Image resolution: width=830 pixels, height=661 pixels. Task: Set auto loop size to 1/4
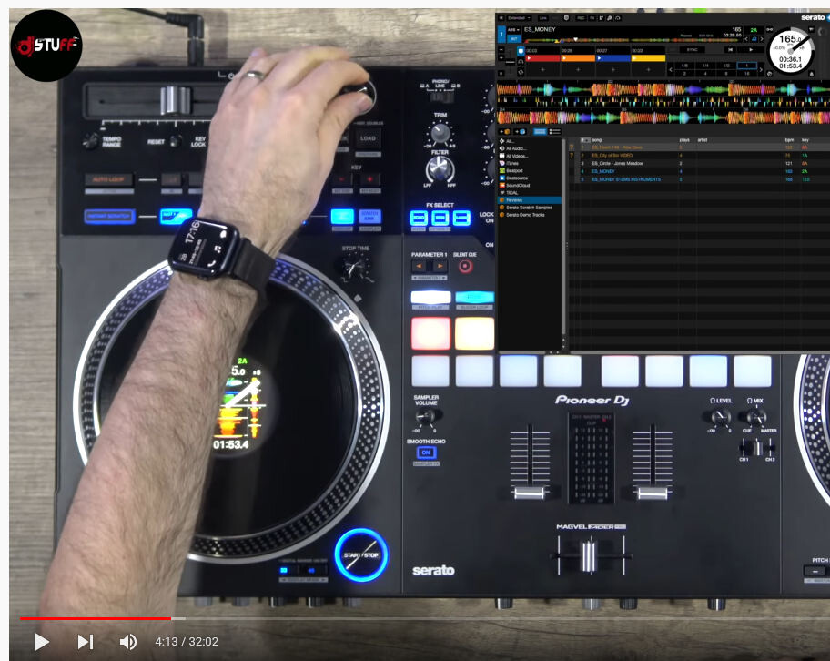[705, 66]
